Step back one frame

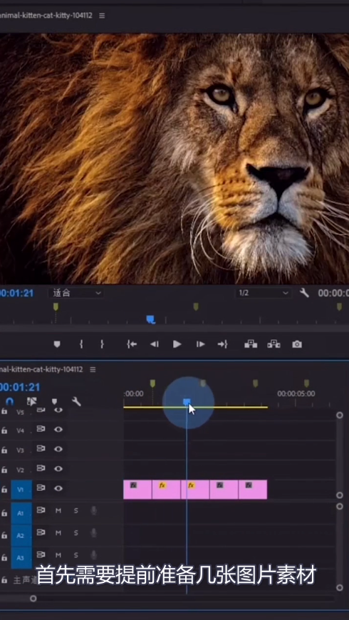(x=154, y=344)
